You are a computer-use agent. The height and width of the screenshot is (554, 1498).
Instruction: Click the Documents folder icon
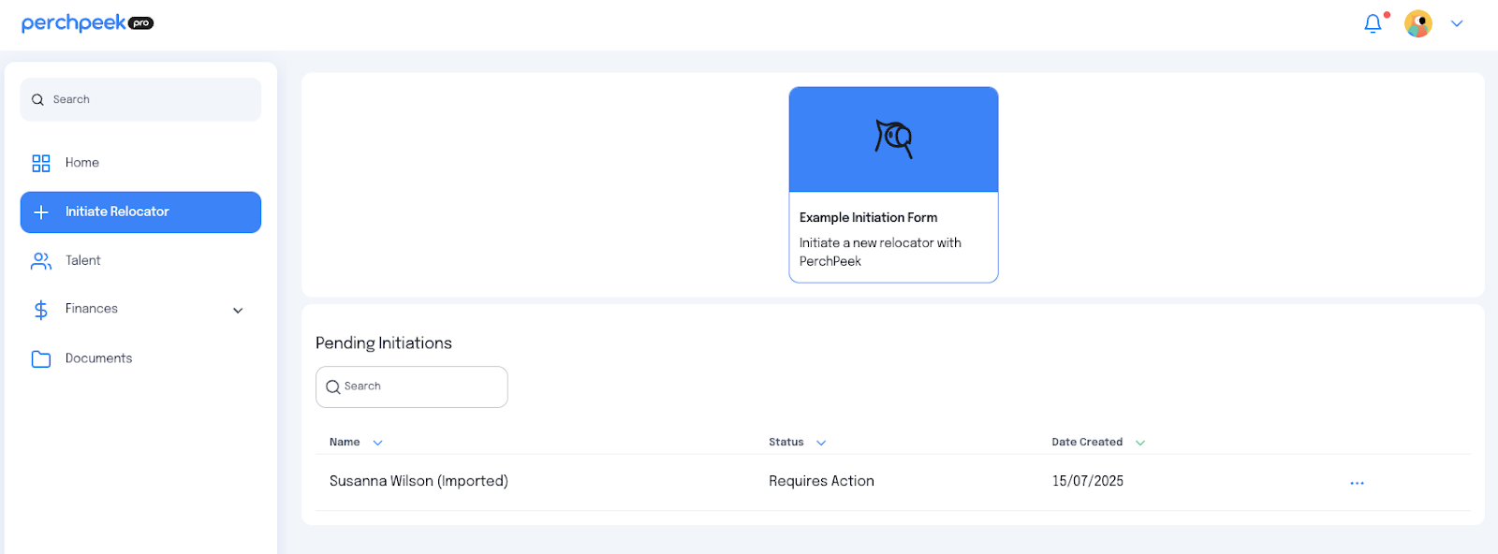pos(41,358)
